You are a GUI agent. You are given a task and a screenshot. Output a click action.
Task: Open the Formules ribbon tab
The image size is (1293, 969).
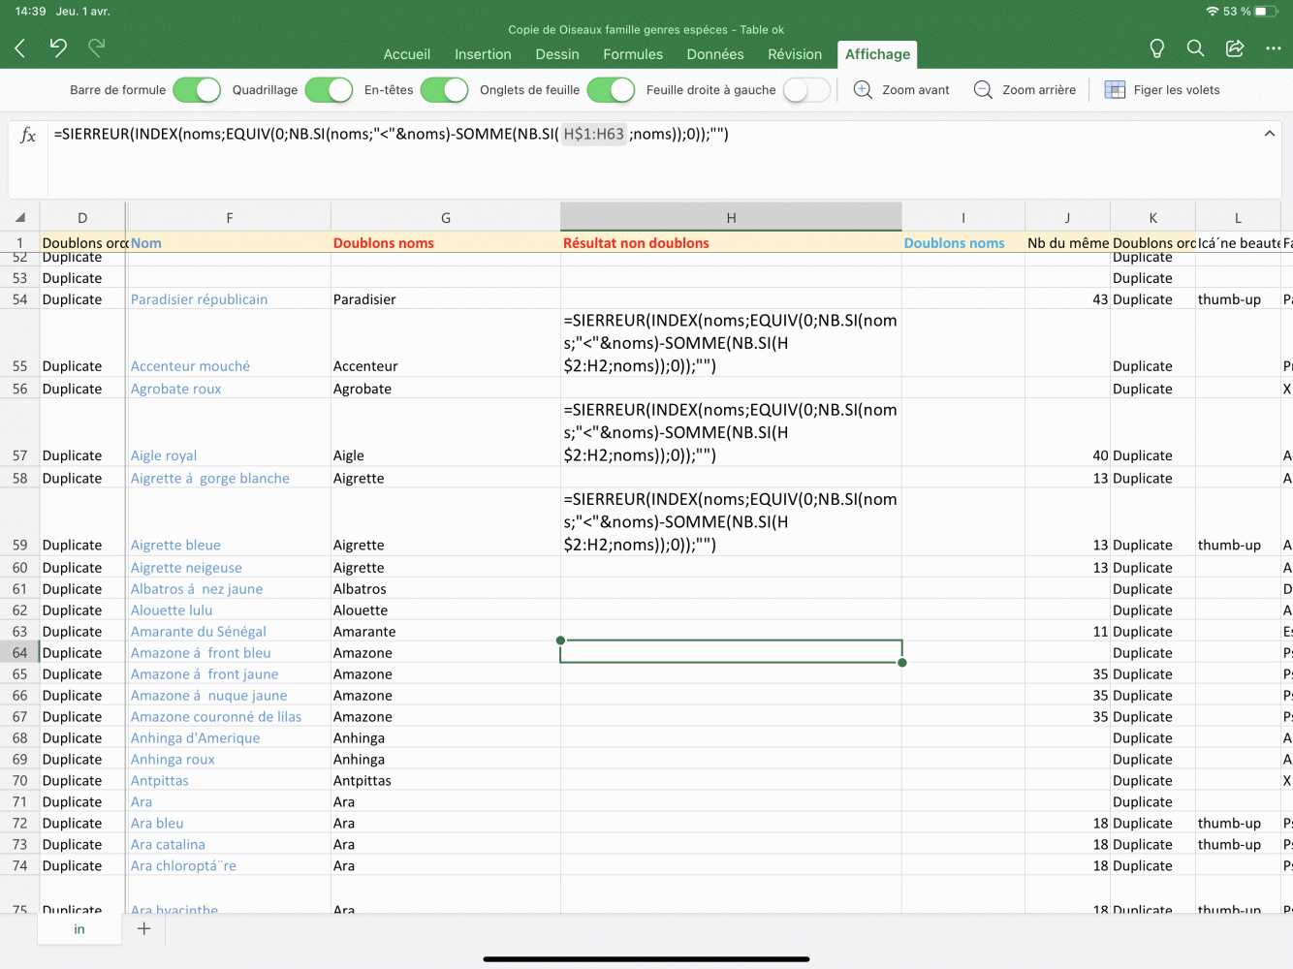[x=633, y=54]
